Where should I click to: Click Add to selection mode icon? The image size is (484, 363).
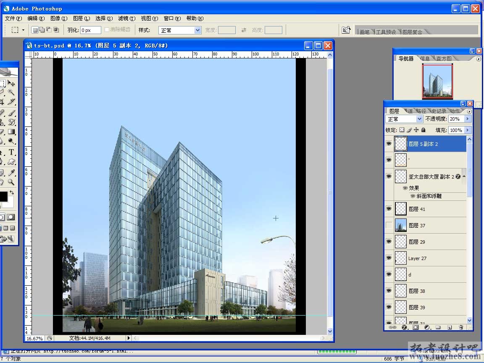click(x=42, y=30)
